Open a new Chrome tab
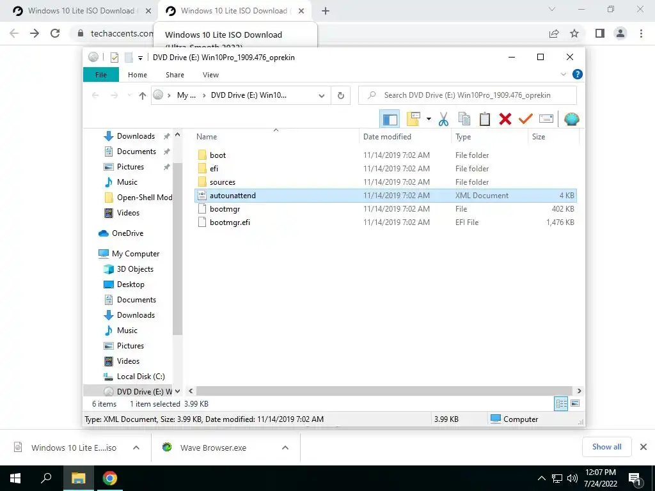The image size is (655, 491). coord(326,12)
